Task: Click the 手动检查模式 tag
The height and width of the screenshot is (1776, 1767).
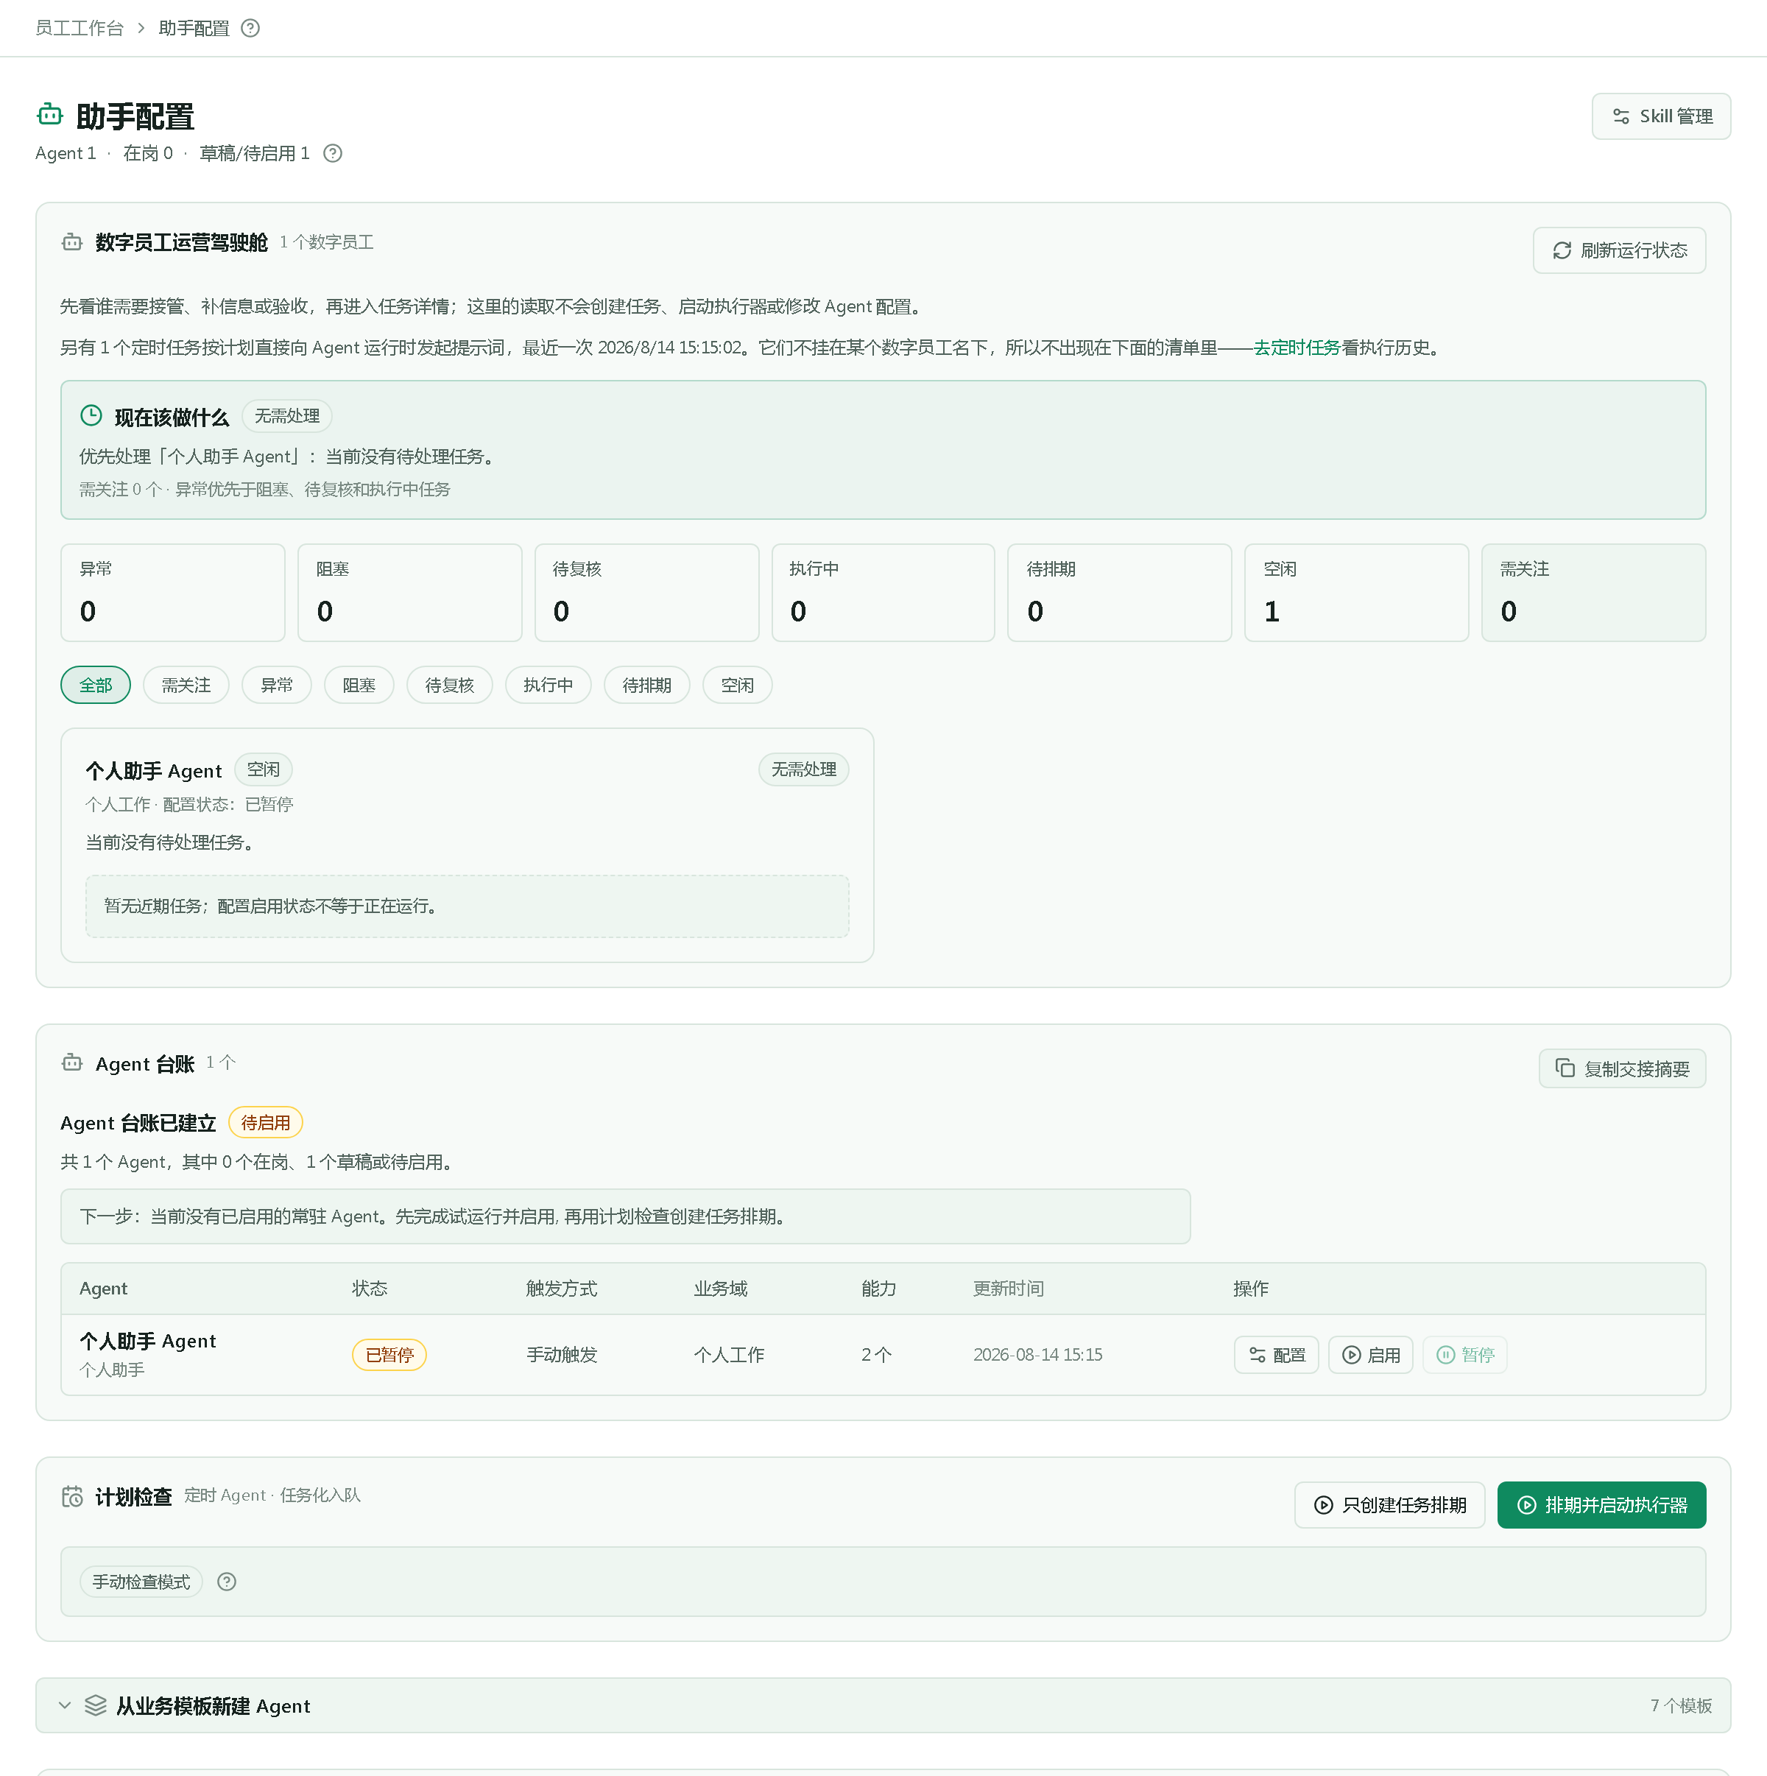Action: click(141, 1583)
